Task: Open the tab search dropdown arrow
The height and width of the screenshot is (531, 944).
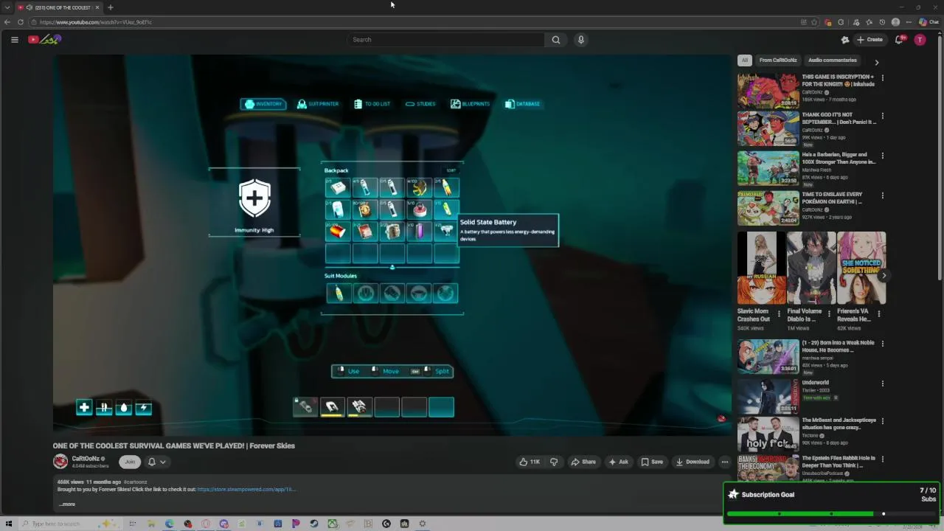Action: click(7, 7)
